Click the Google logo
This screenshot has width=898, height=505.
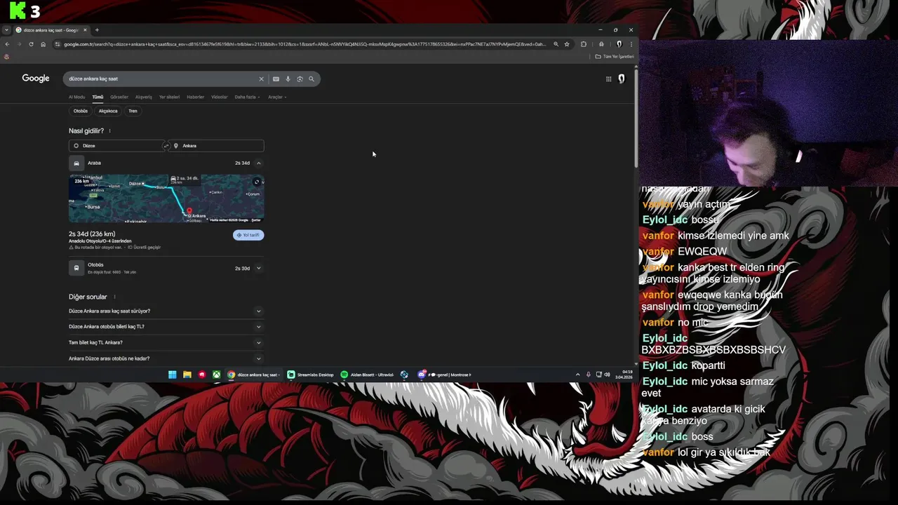point(36,79)
